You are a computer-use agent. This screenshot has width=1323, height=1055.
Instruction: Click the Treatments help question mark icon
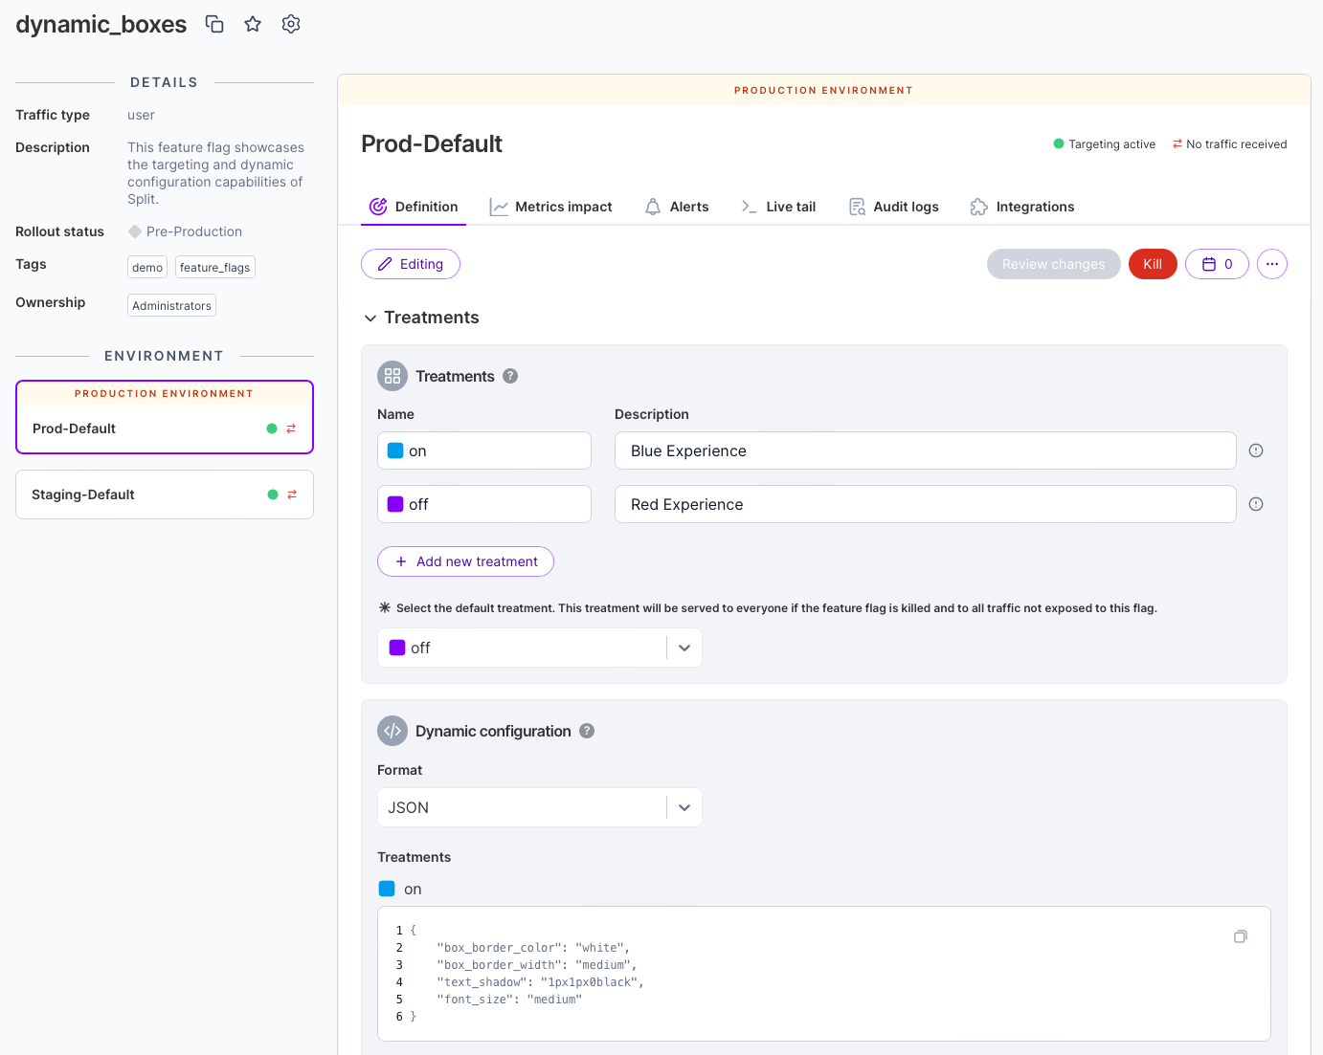(x=510, y=376)
